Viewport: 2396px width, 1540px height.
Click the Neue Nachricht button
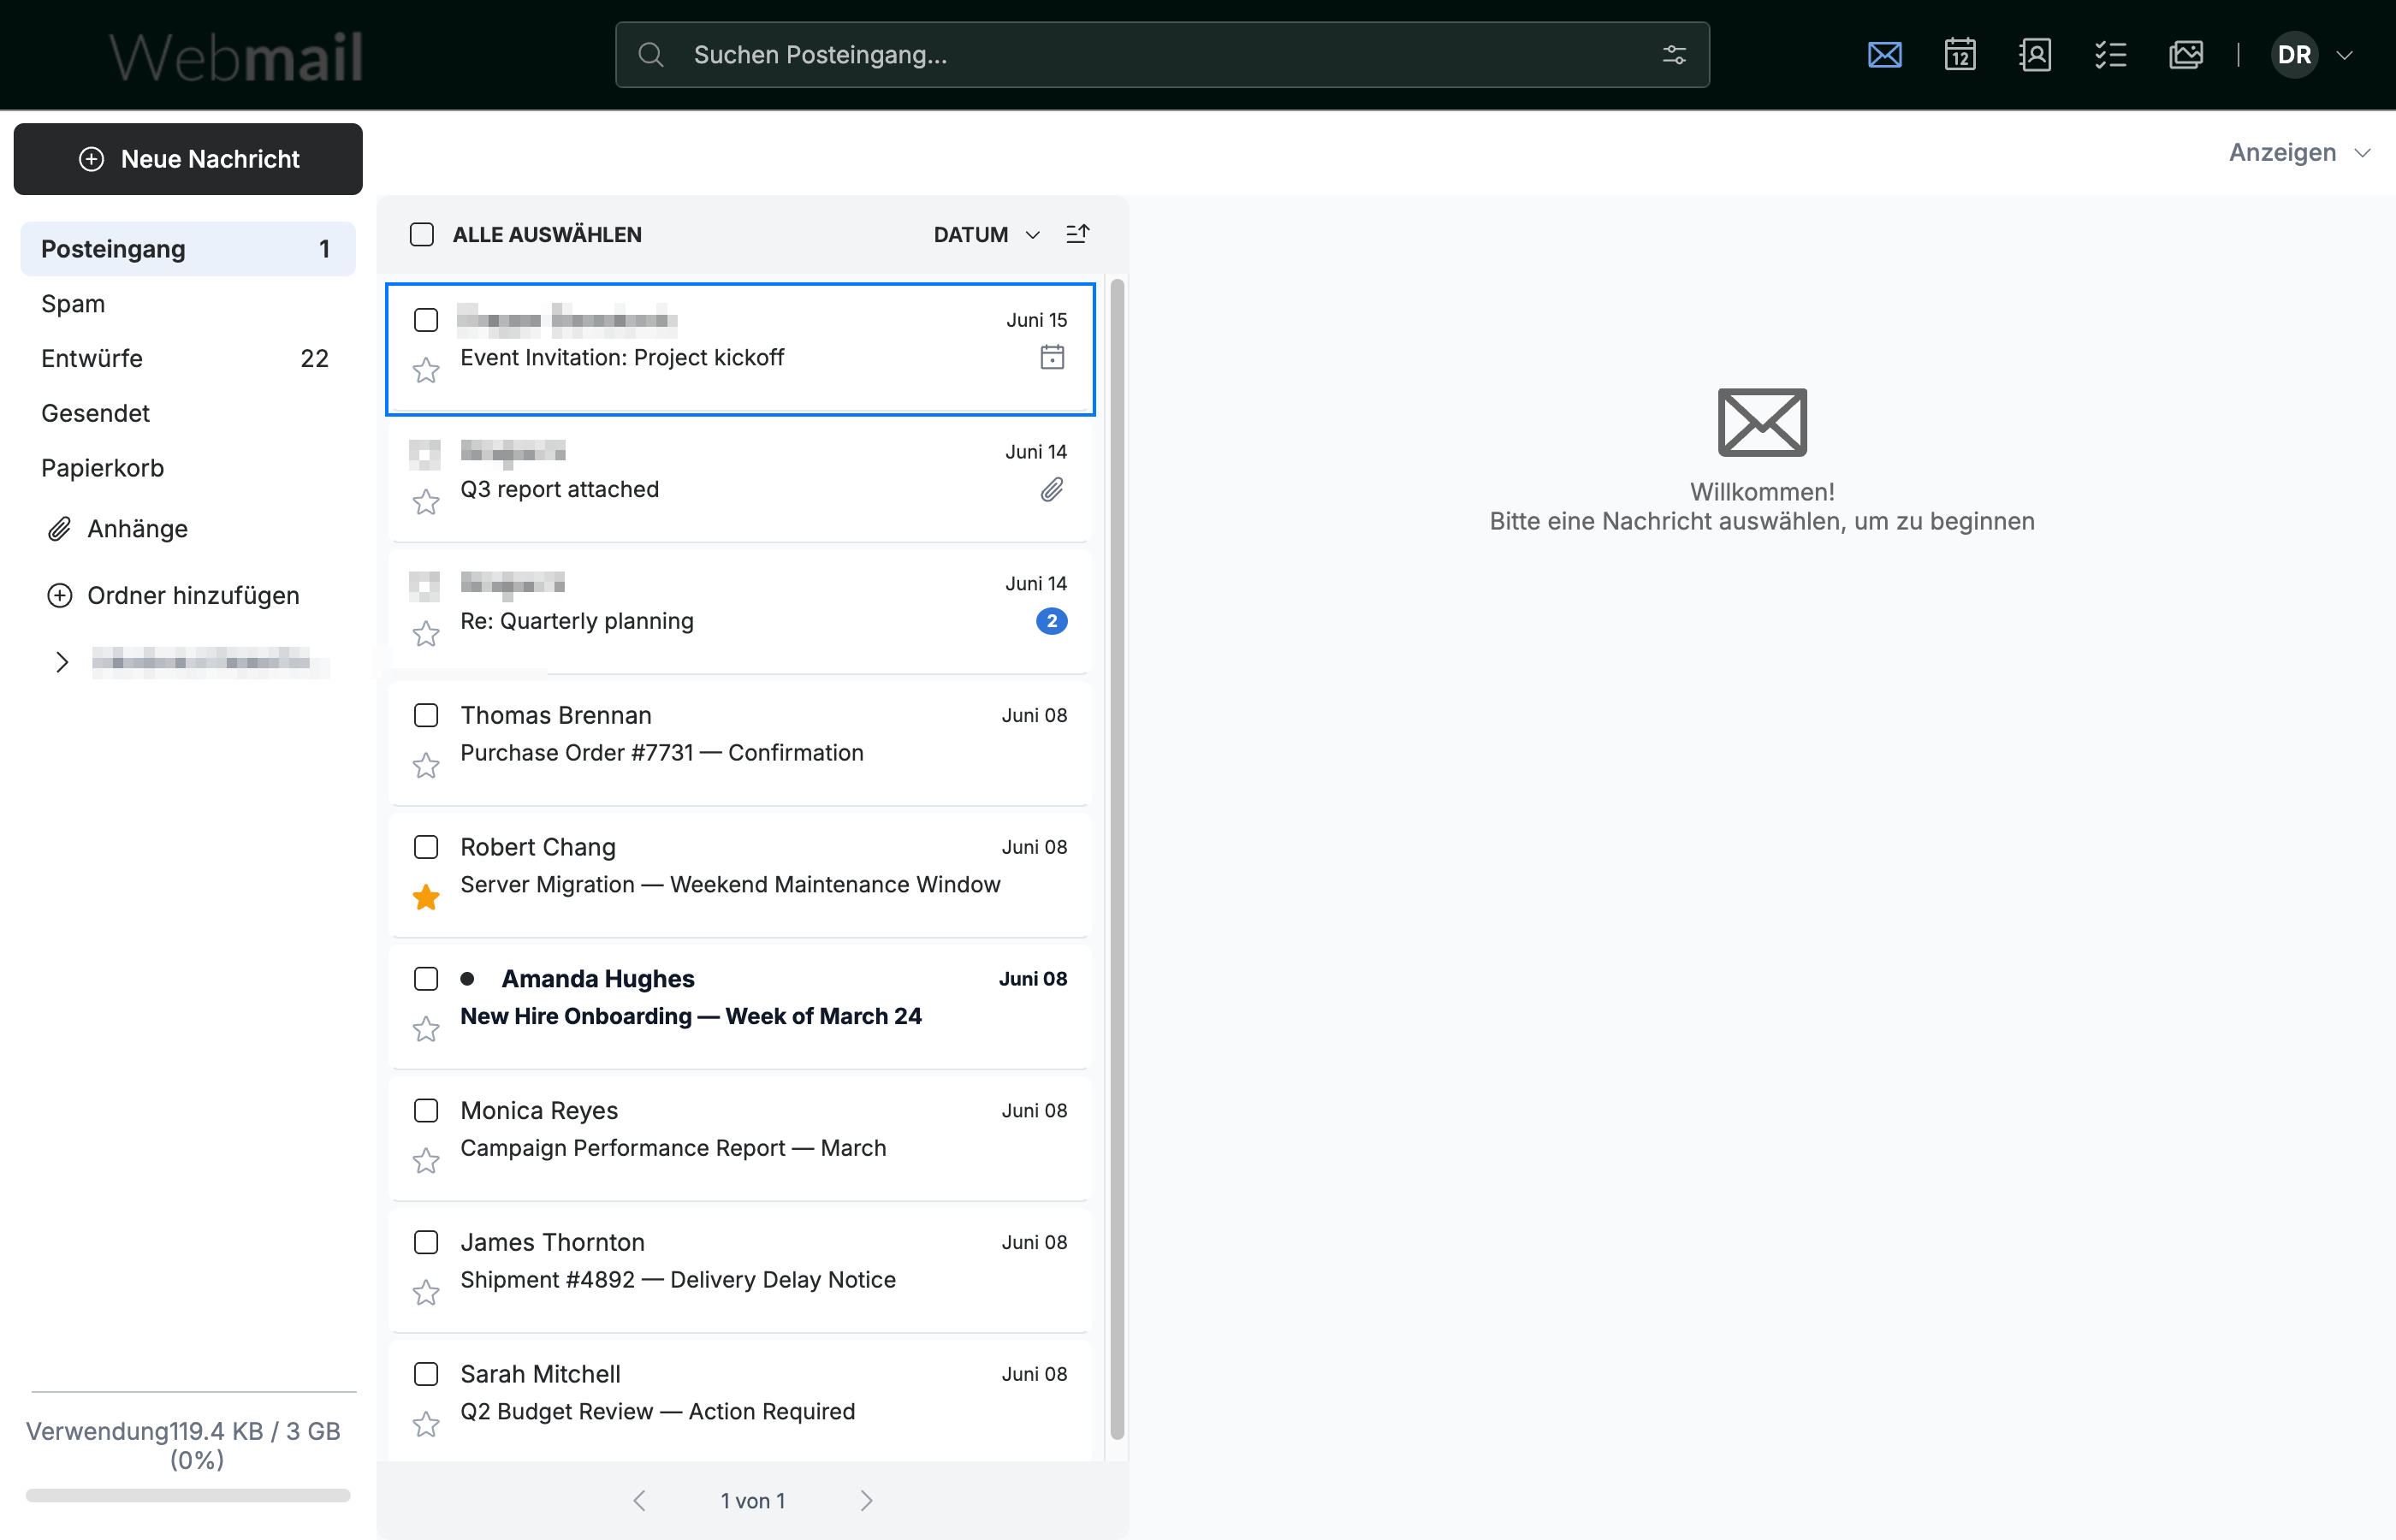[188, 159]
